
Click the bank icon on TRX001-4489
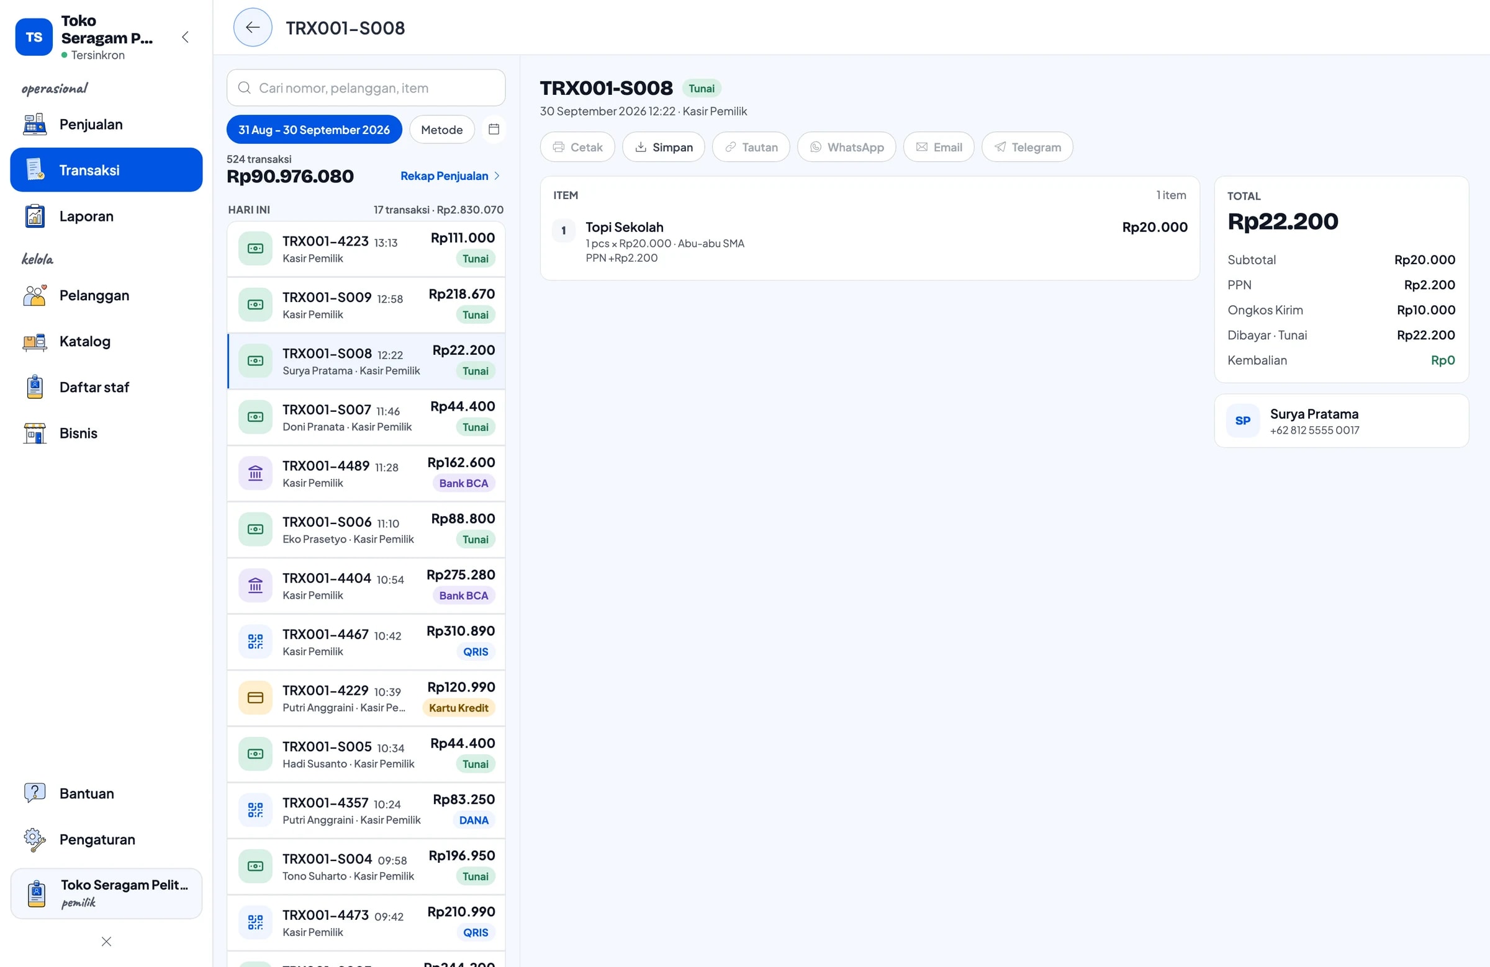[255, 473]
